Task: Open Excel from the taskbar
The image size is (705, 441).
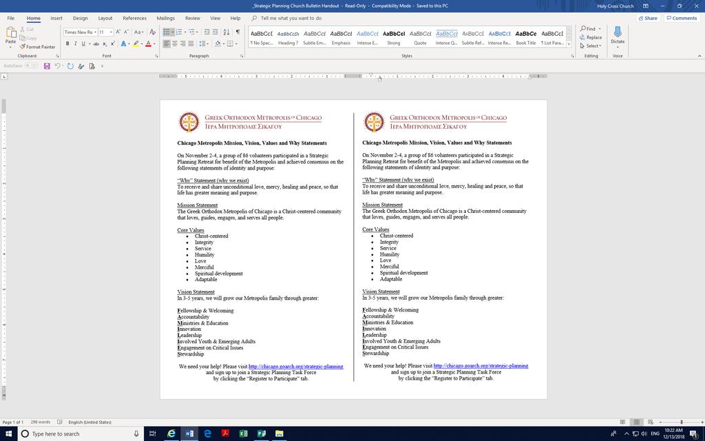Action: [243, 434]
